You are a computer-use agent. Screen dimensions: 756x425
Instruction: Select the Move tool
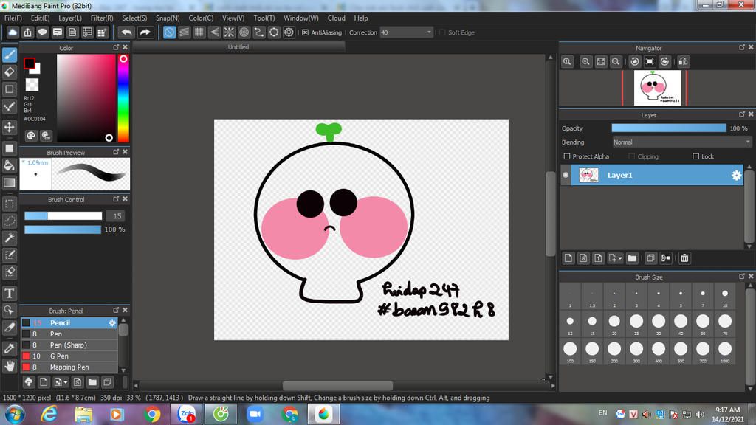click(x=10, y=127)
